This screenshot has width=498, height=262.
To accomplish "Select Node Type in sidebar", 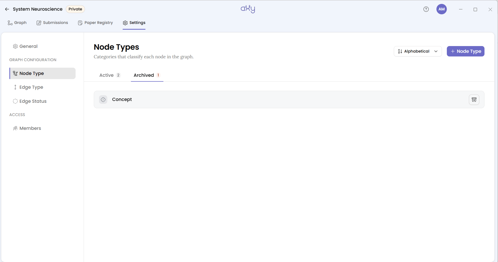I will [x=42, y=73].
